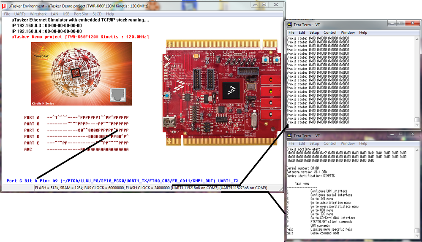Click the PORT C pin state row
The width and height of the screenshot is (422, 242).
pyautogui.click(x=76, y=130)
